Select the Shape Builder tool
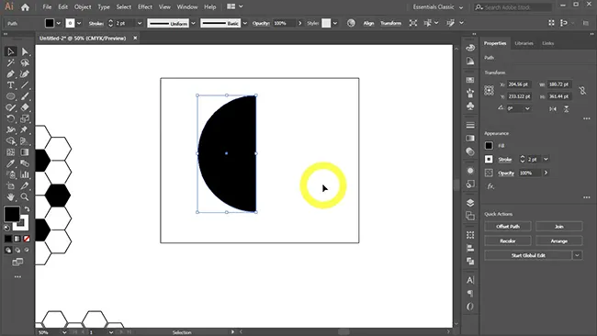 (x=11, y=141)
